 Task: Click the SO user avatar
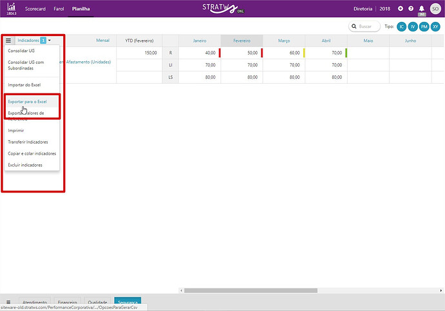tap(435, 9)
